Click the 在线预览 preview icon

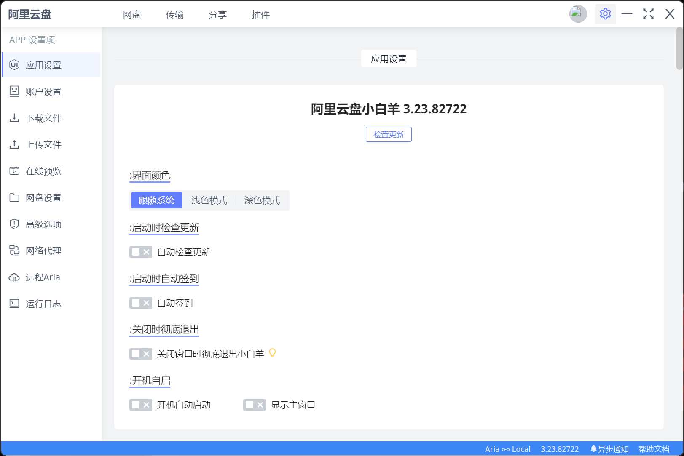[14, 171]
